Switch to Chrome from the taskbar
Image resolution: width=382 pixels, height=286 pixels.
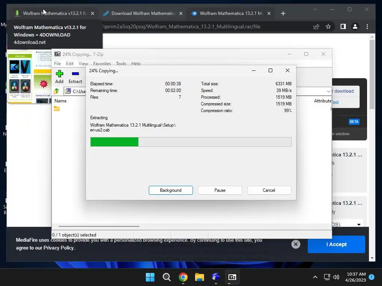click(x=183, y=277)
